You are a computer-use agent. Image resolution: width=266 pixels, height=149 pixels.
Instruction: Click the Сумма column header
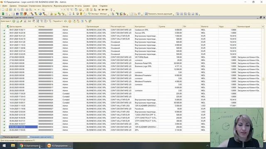pos(170,26)
